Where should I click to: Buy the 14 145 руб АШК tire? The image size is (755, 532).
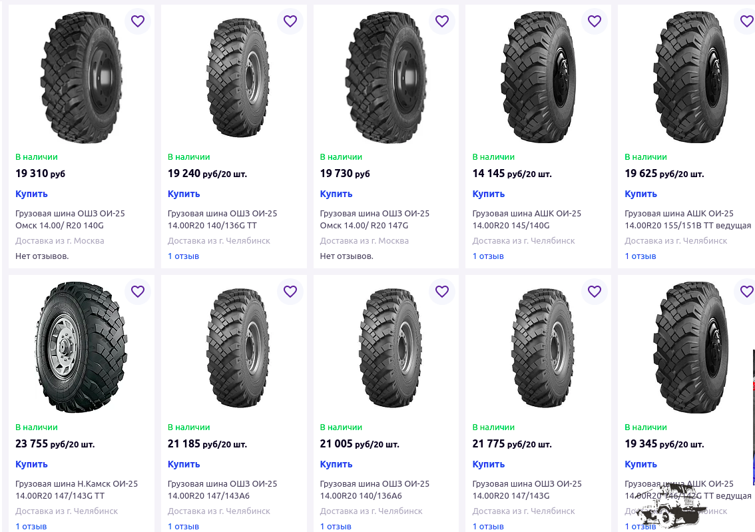pyautogui.click(x=488, y=194)
